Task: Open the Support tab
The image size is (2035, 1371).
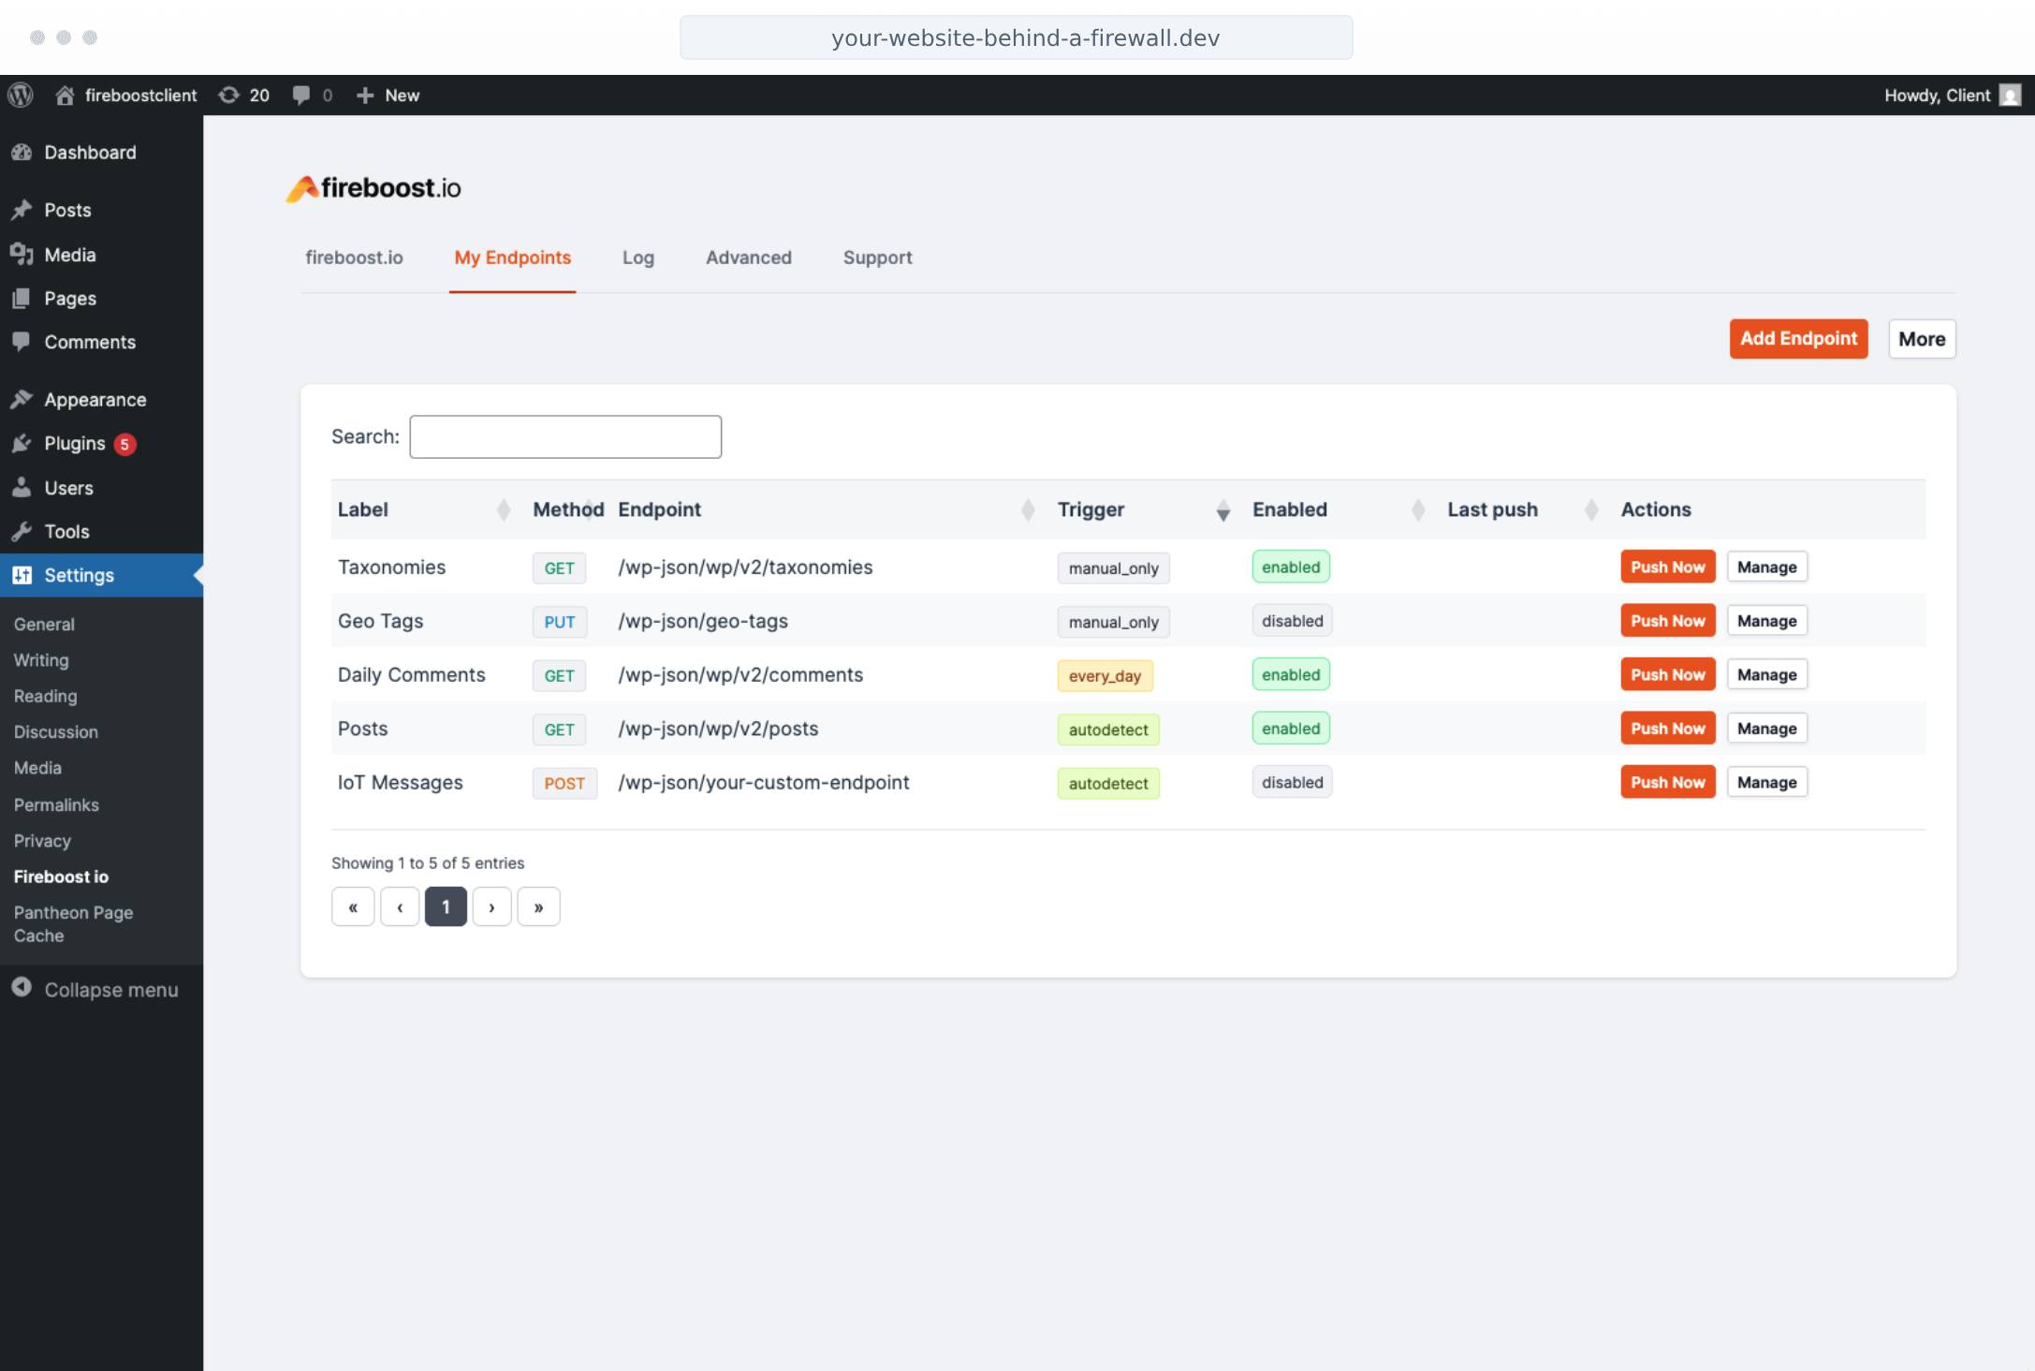Action: tap(877, 258)
